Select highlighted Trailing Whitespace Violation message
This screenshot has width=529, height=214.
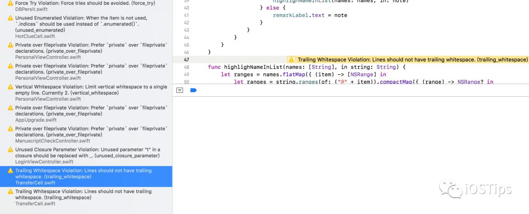(83, 173)
